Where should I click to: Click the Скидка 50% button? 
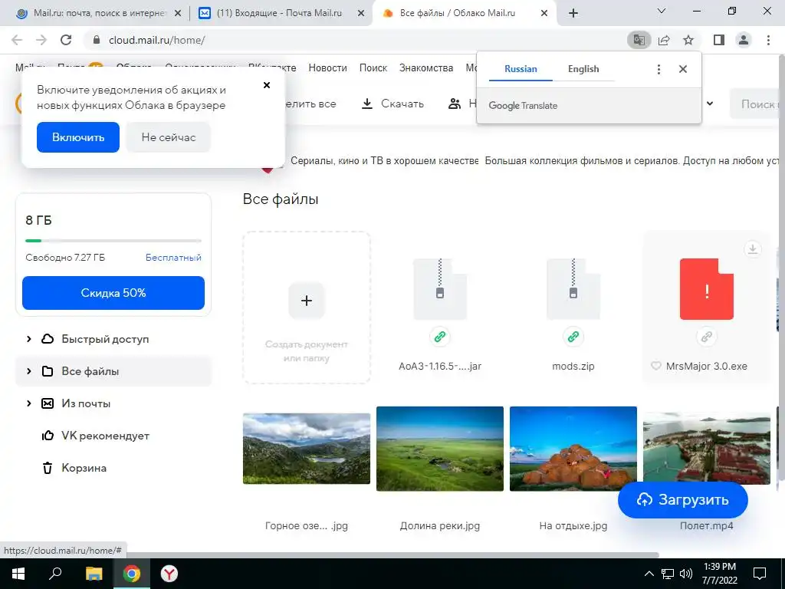point(113,293)
